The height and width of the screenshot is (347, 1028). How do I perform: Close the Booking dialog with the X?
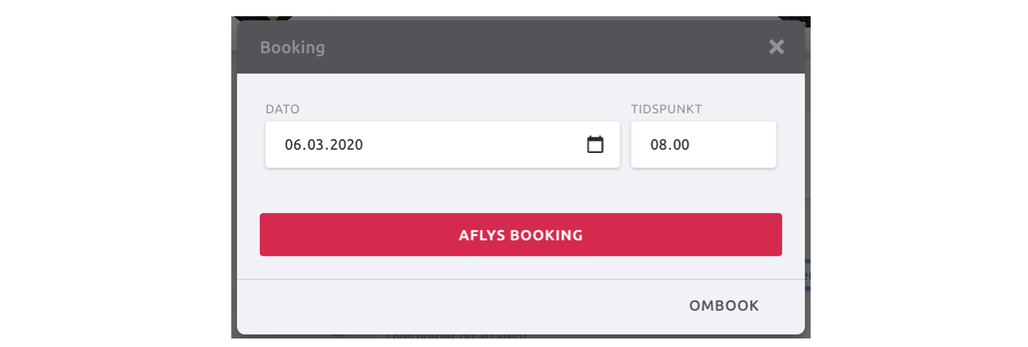[777, 47]
